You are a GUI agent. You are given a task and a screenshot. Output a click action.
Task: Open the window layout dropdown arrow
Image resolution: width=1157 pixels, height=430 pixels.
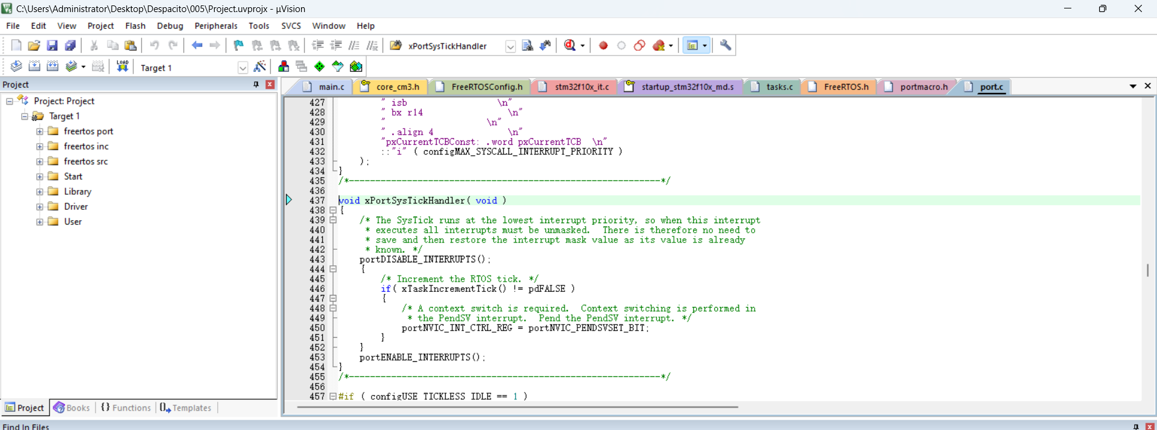(x=705, y=46)
